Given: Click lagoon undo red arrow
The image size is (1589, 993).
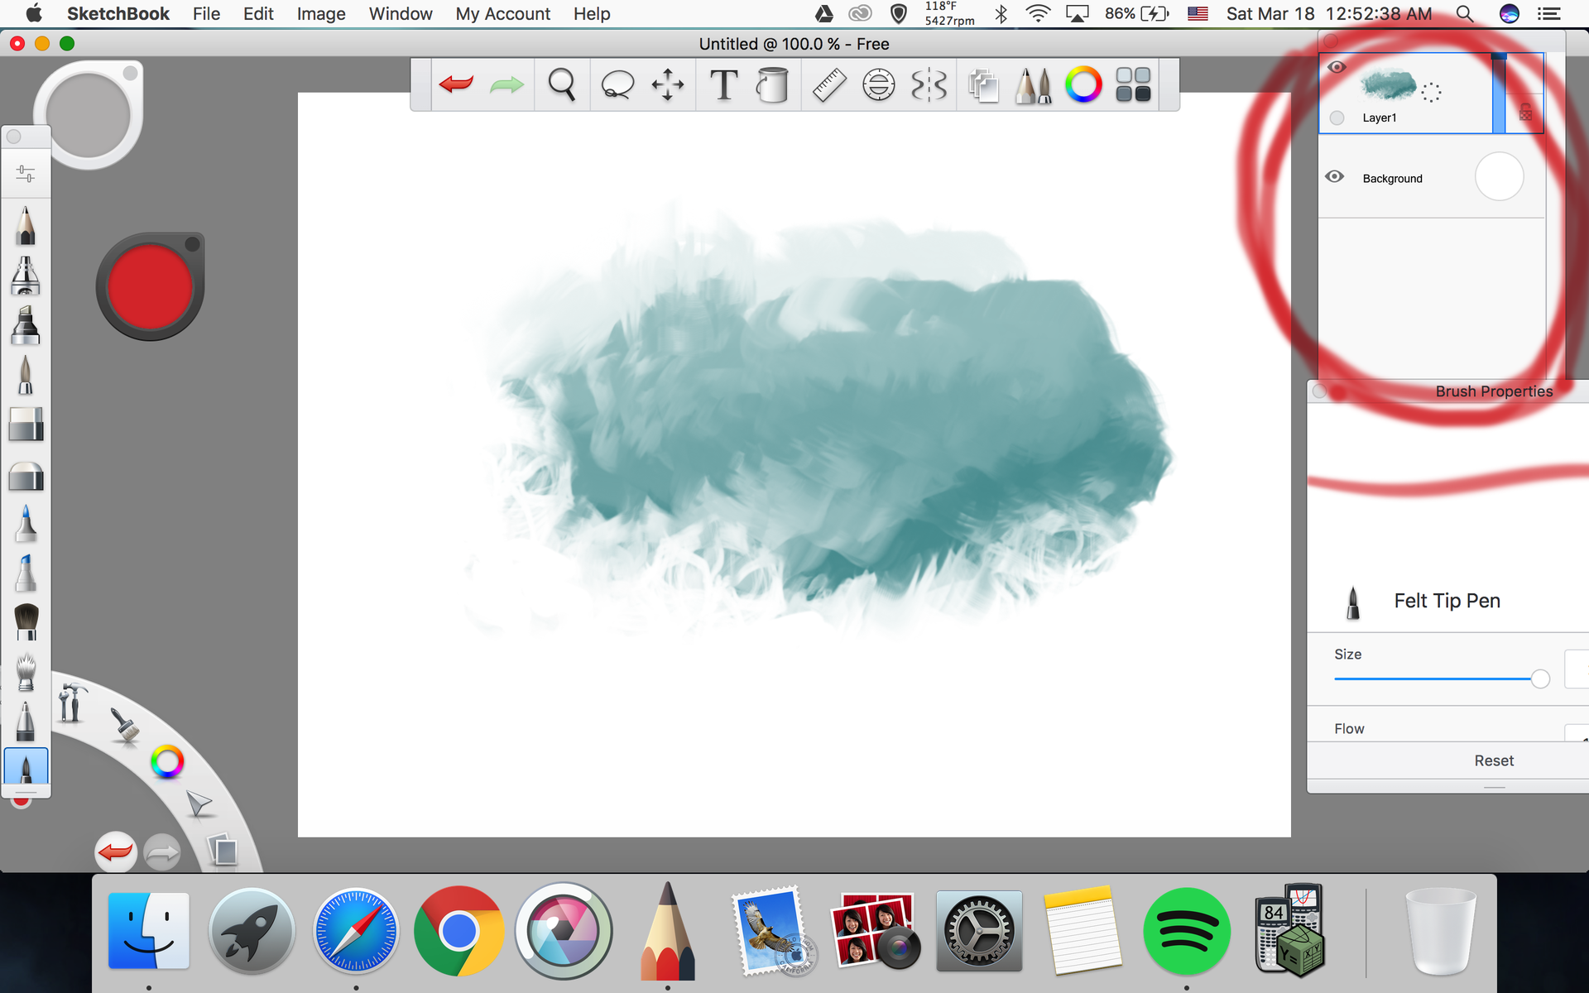Looking at the screenshot, I should pyautogui.click(x=116, y=851).
